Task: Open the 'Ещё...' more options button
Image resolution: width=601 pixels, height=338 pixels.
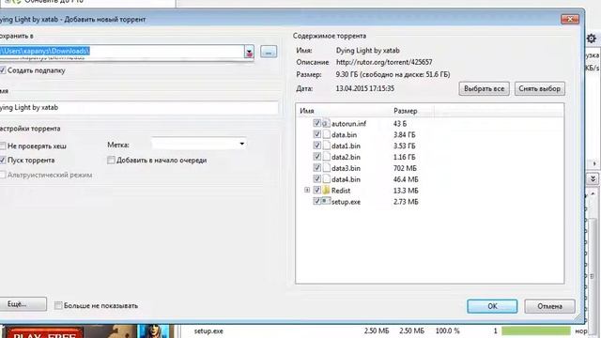Action: (x=23, y=304)
